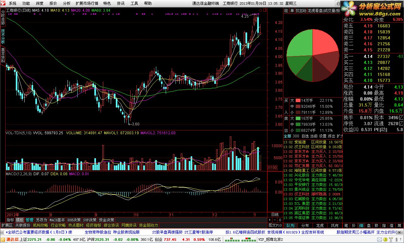Screen dimensions: 404x243
Task: Select the 龙虎 tab under the alerts list
Action: (x=320, y=225)
